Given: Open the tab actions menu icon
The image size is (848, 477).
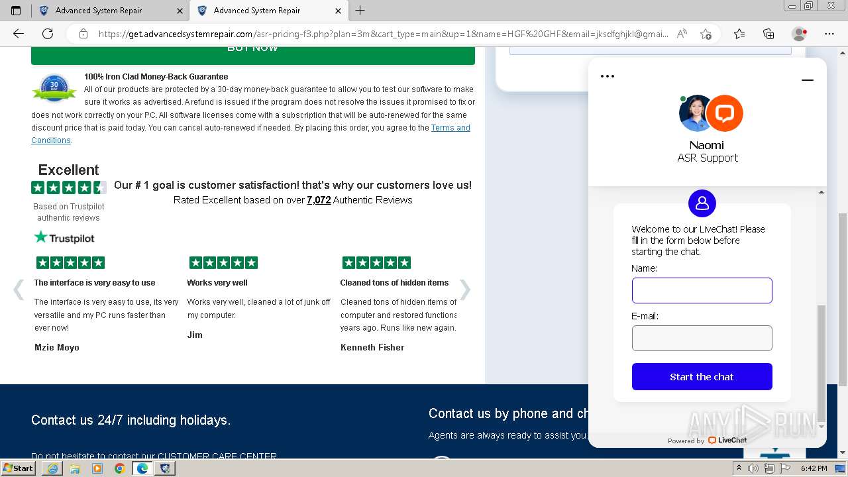Looking at the screenshot, I should (x=16, y=11).
